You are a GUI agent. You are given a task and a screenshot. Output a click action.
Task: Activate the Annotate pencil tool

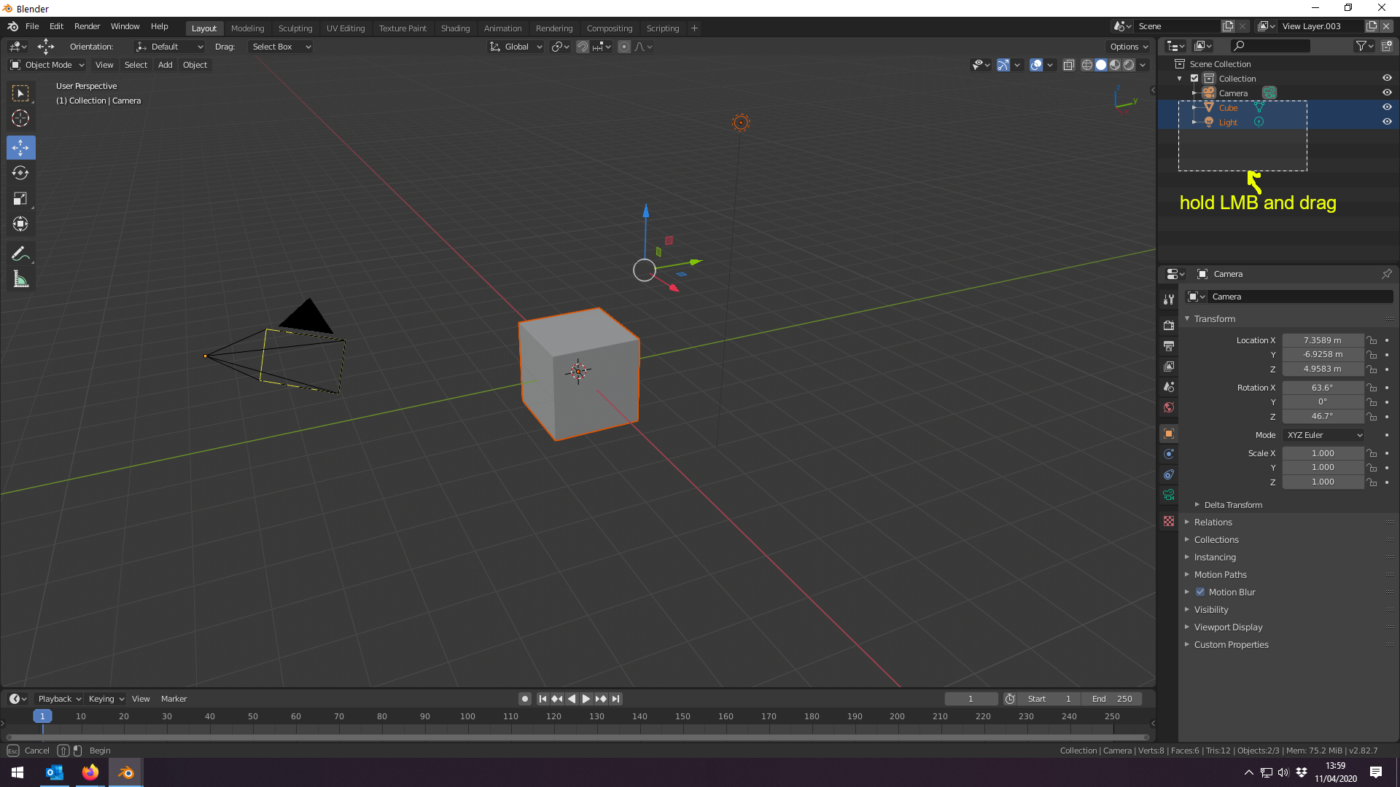(x=20, y=254)
